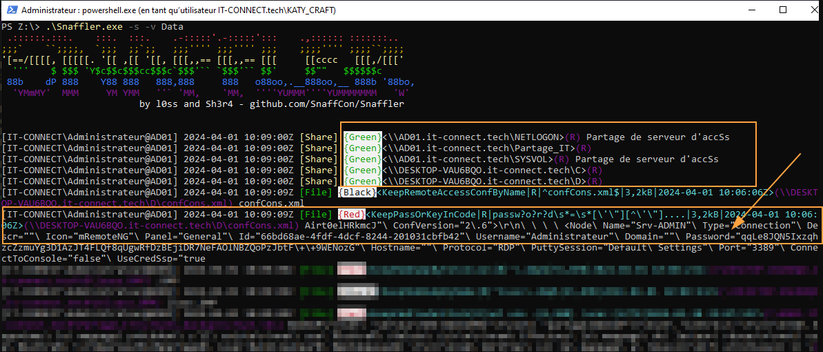This screenshot has width=823, height=352.
Task: Click the [Share] tag on the SYSVOL line
Action: point(318,159)
